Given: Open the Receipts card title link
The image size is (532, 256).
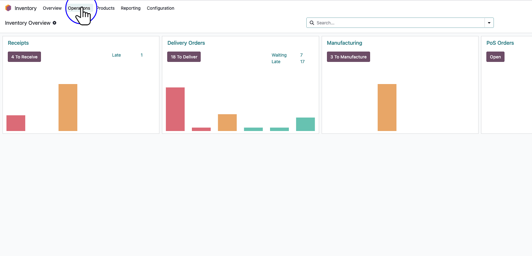Looking at the screenshot, I should click(18, 43).
